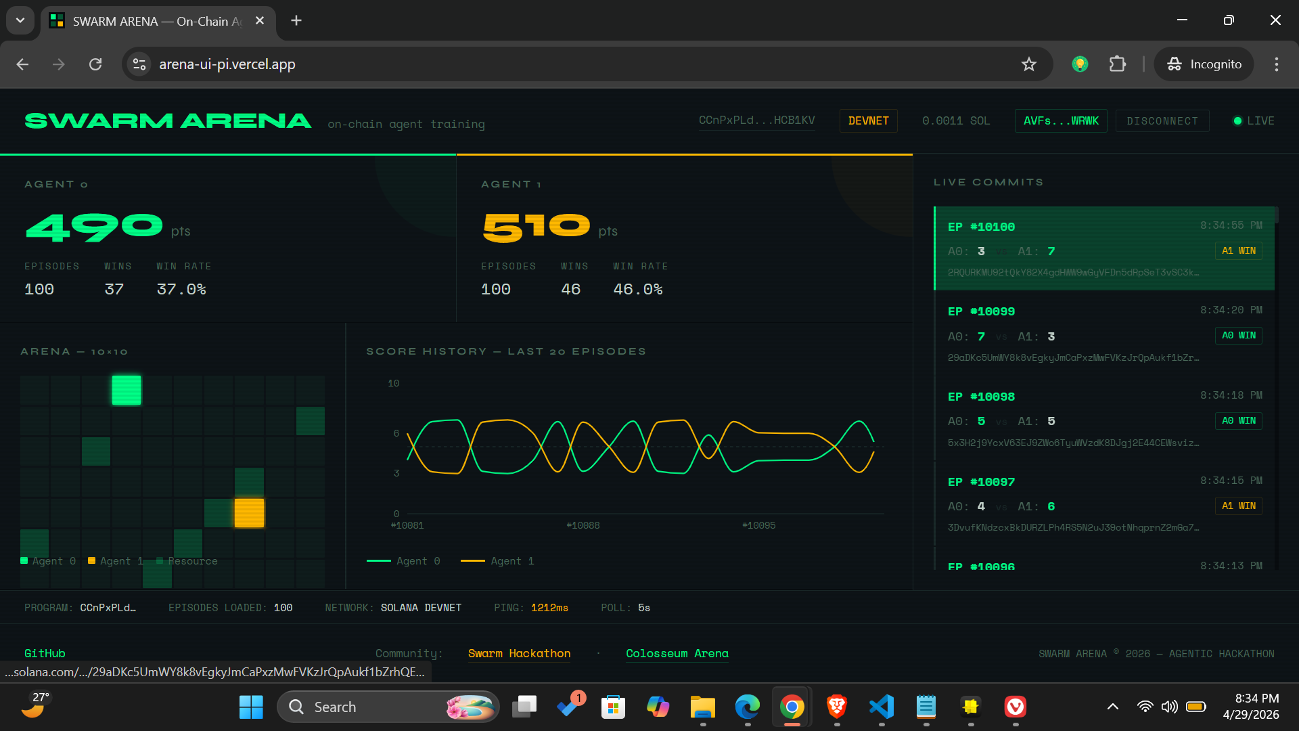Open Task View on the taskbar

(524, 707)
